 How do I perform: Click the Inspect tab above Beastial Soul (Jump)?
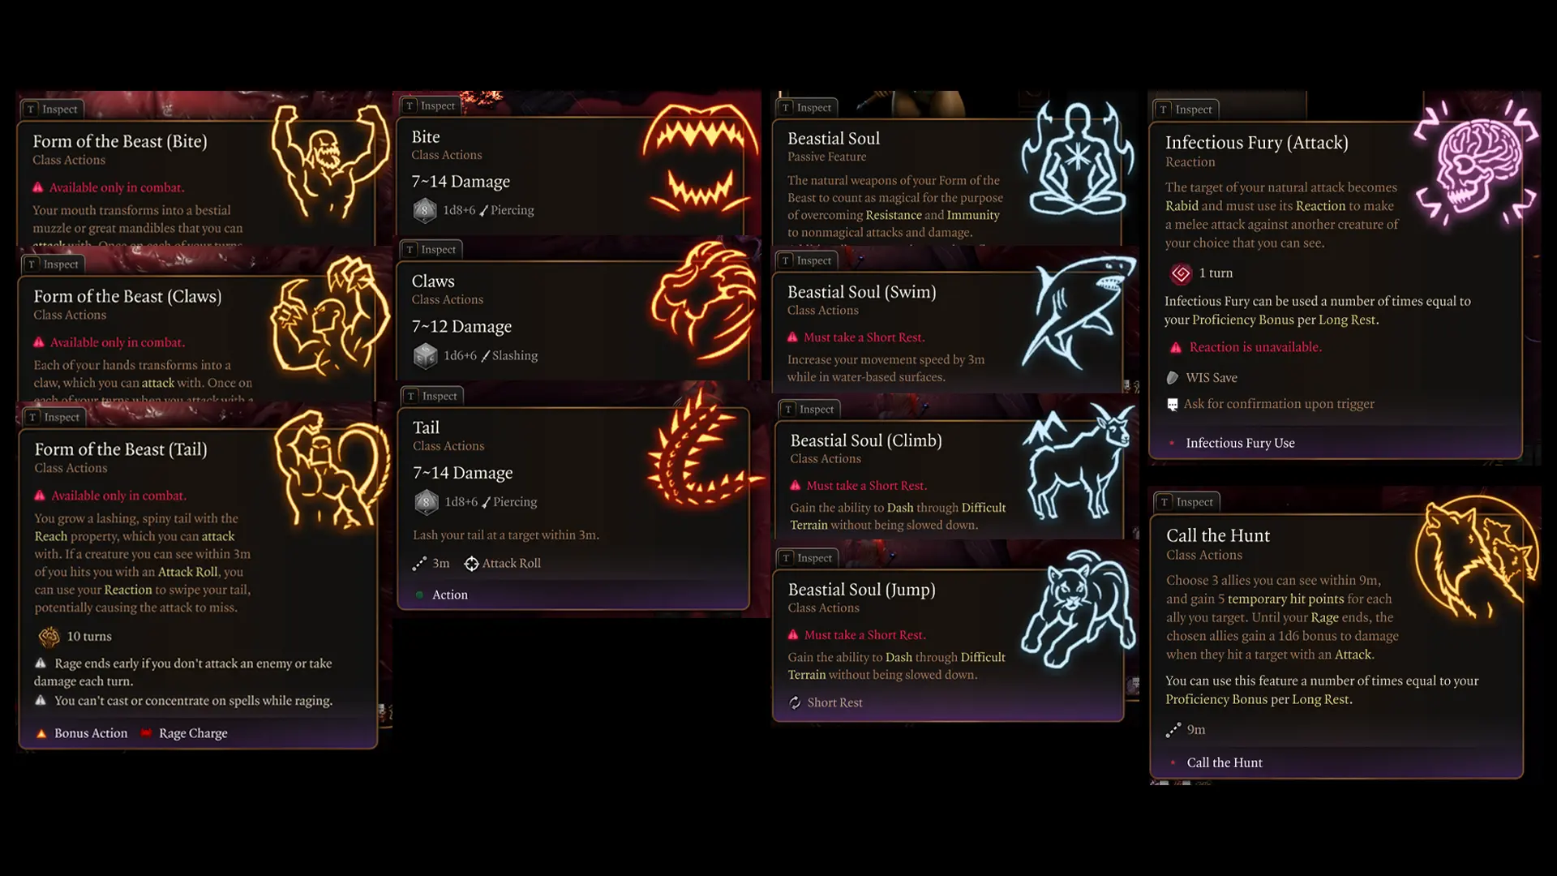tap(807, 557)
